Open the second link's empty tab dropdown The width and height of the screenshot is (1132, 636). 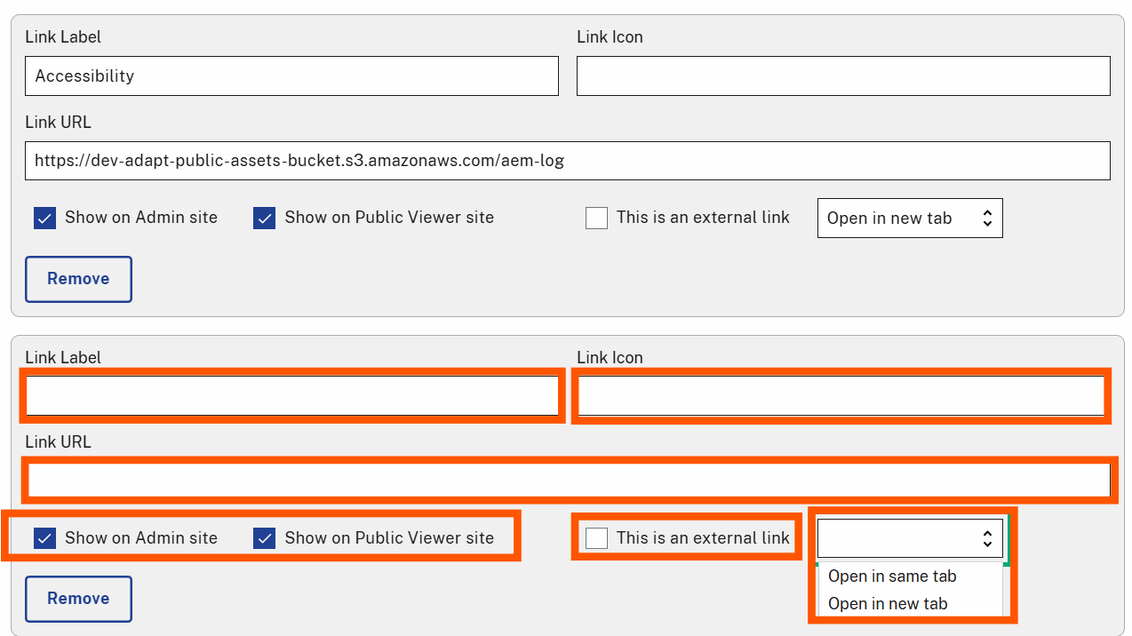909,537
